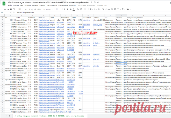Screen dimensions: 171x118
Task: Select the paint format tool
Action: click(14, 9)
